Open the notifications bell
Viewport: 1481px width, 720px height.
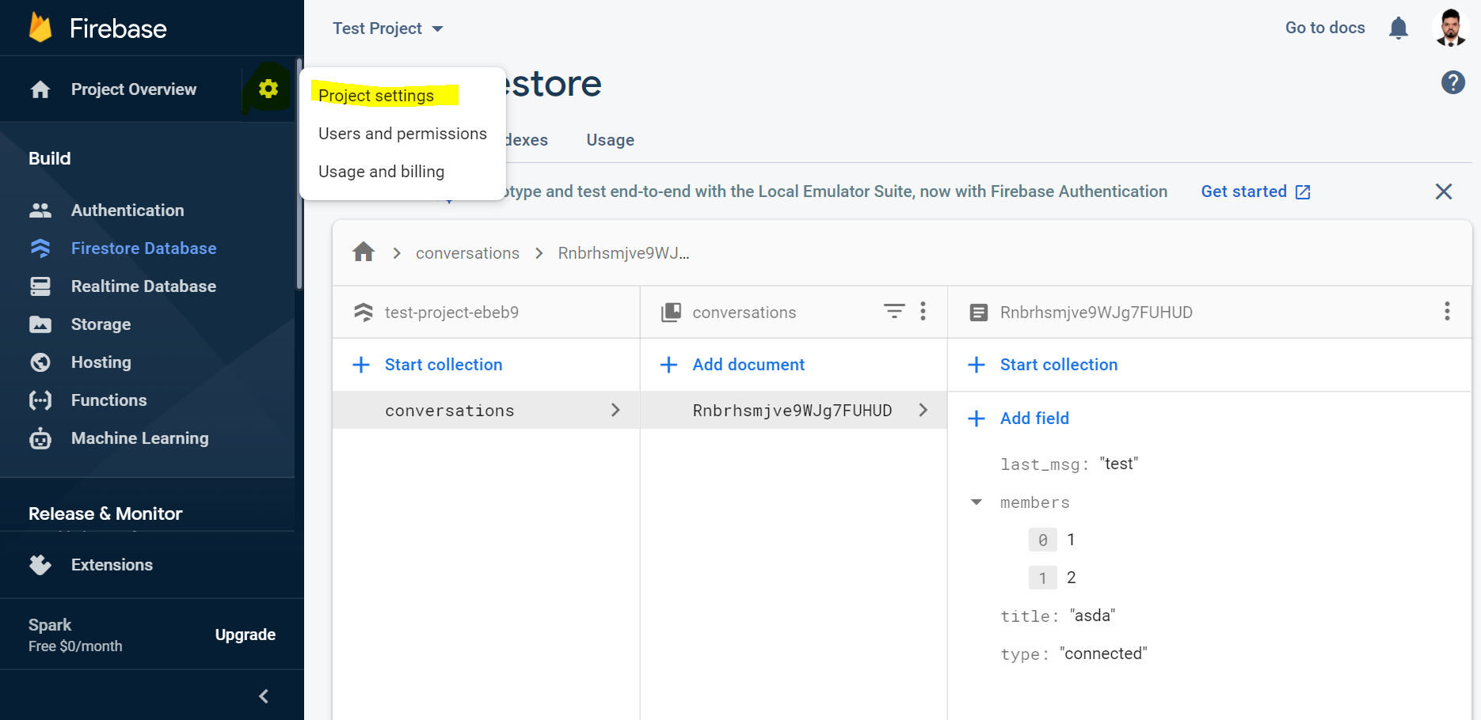point(1399,28)
